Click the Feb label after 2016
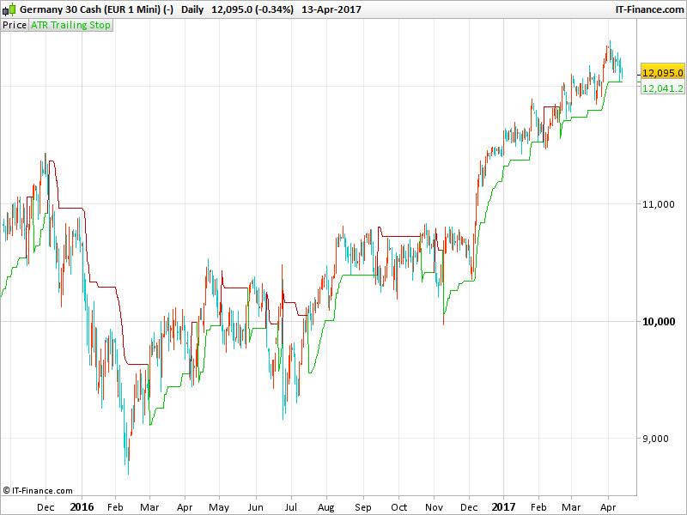The height and width of the screenshot is (515, 687). [115, 507]
